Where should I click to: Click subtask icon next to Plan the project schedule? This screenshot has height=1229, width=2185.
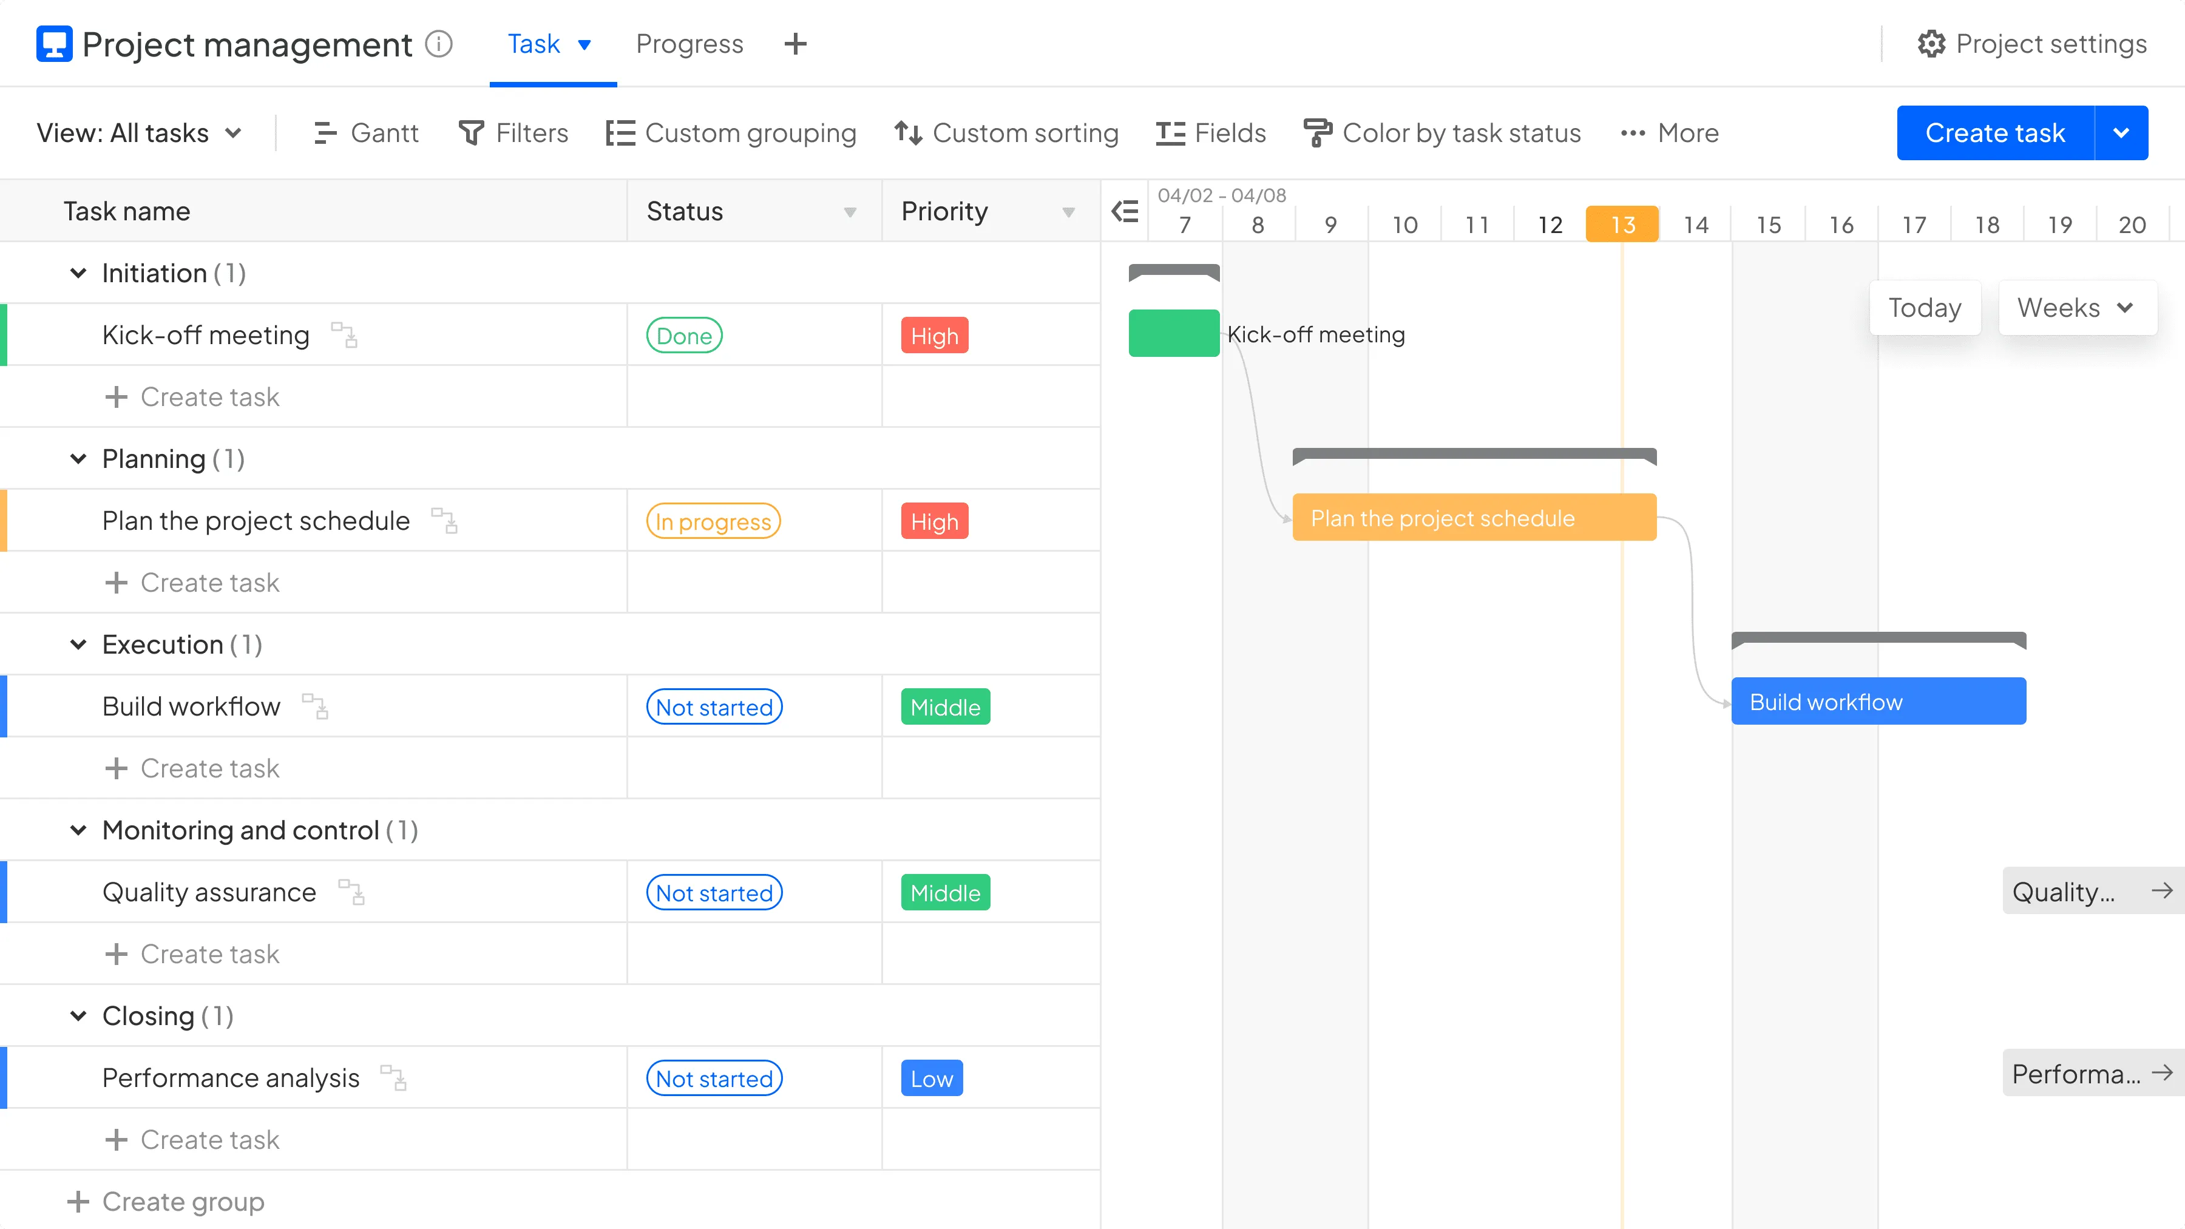coord(444,521)
